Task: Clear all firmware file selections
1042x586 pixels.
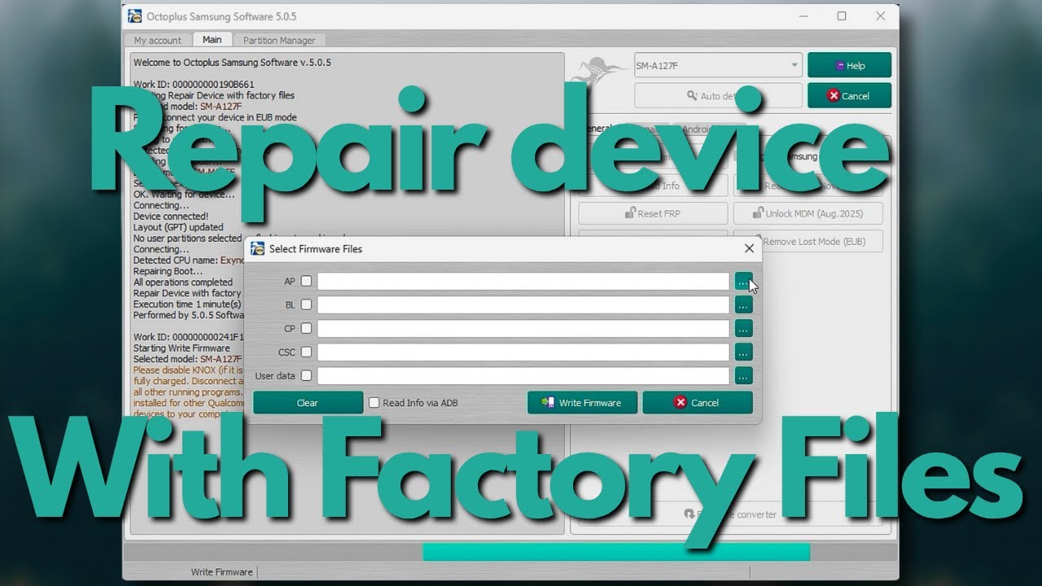Action: pyautogui.click(x=308, y=403)
